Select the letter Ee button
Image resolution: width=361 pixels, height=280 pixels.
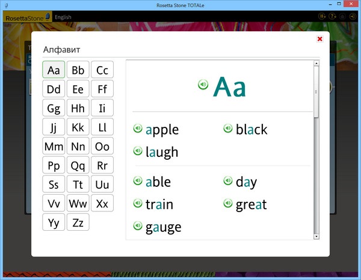pyautogui.click(x=78, y=89)
